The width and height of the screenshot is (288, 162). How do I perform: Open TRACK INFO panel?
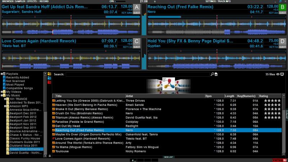pyautogui.click(x=224, y=1)
